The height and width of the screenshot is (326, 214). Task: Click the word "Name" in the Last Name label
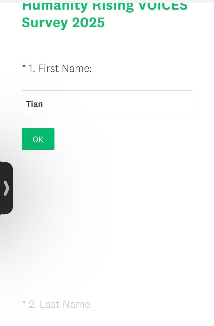pyautogui.click(x=77, y=304)
